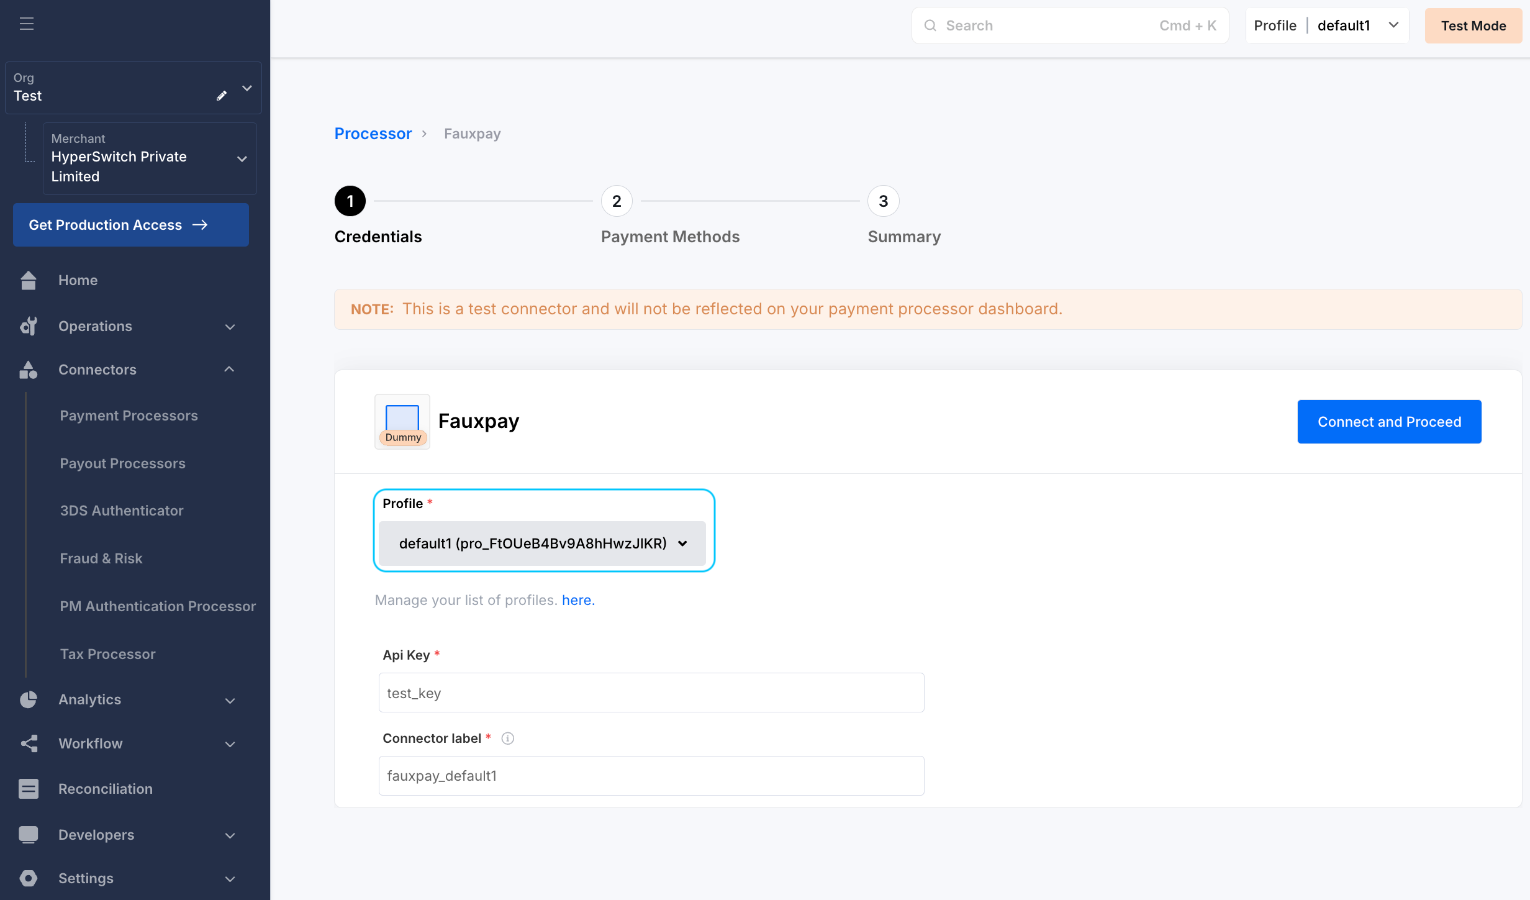Follow the 'here.' manage profiles link

[x=578, y=600]
